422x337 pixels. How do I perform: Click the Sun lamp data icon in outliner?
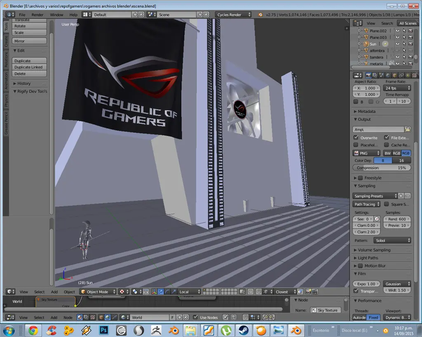click(385, 44)
